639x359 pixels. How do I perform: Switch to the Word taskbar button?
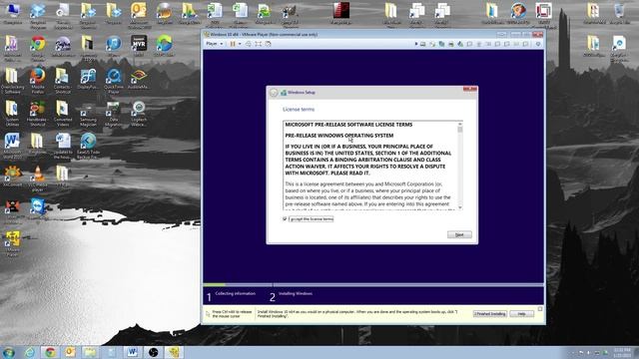[x=132, y=352]
